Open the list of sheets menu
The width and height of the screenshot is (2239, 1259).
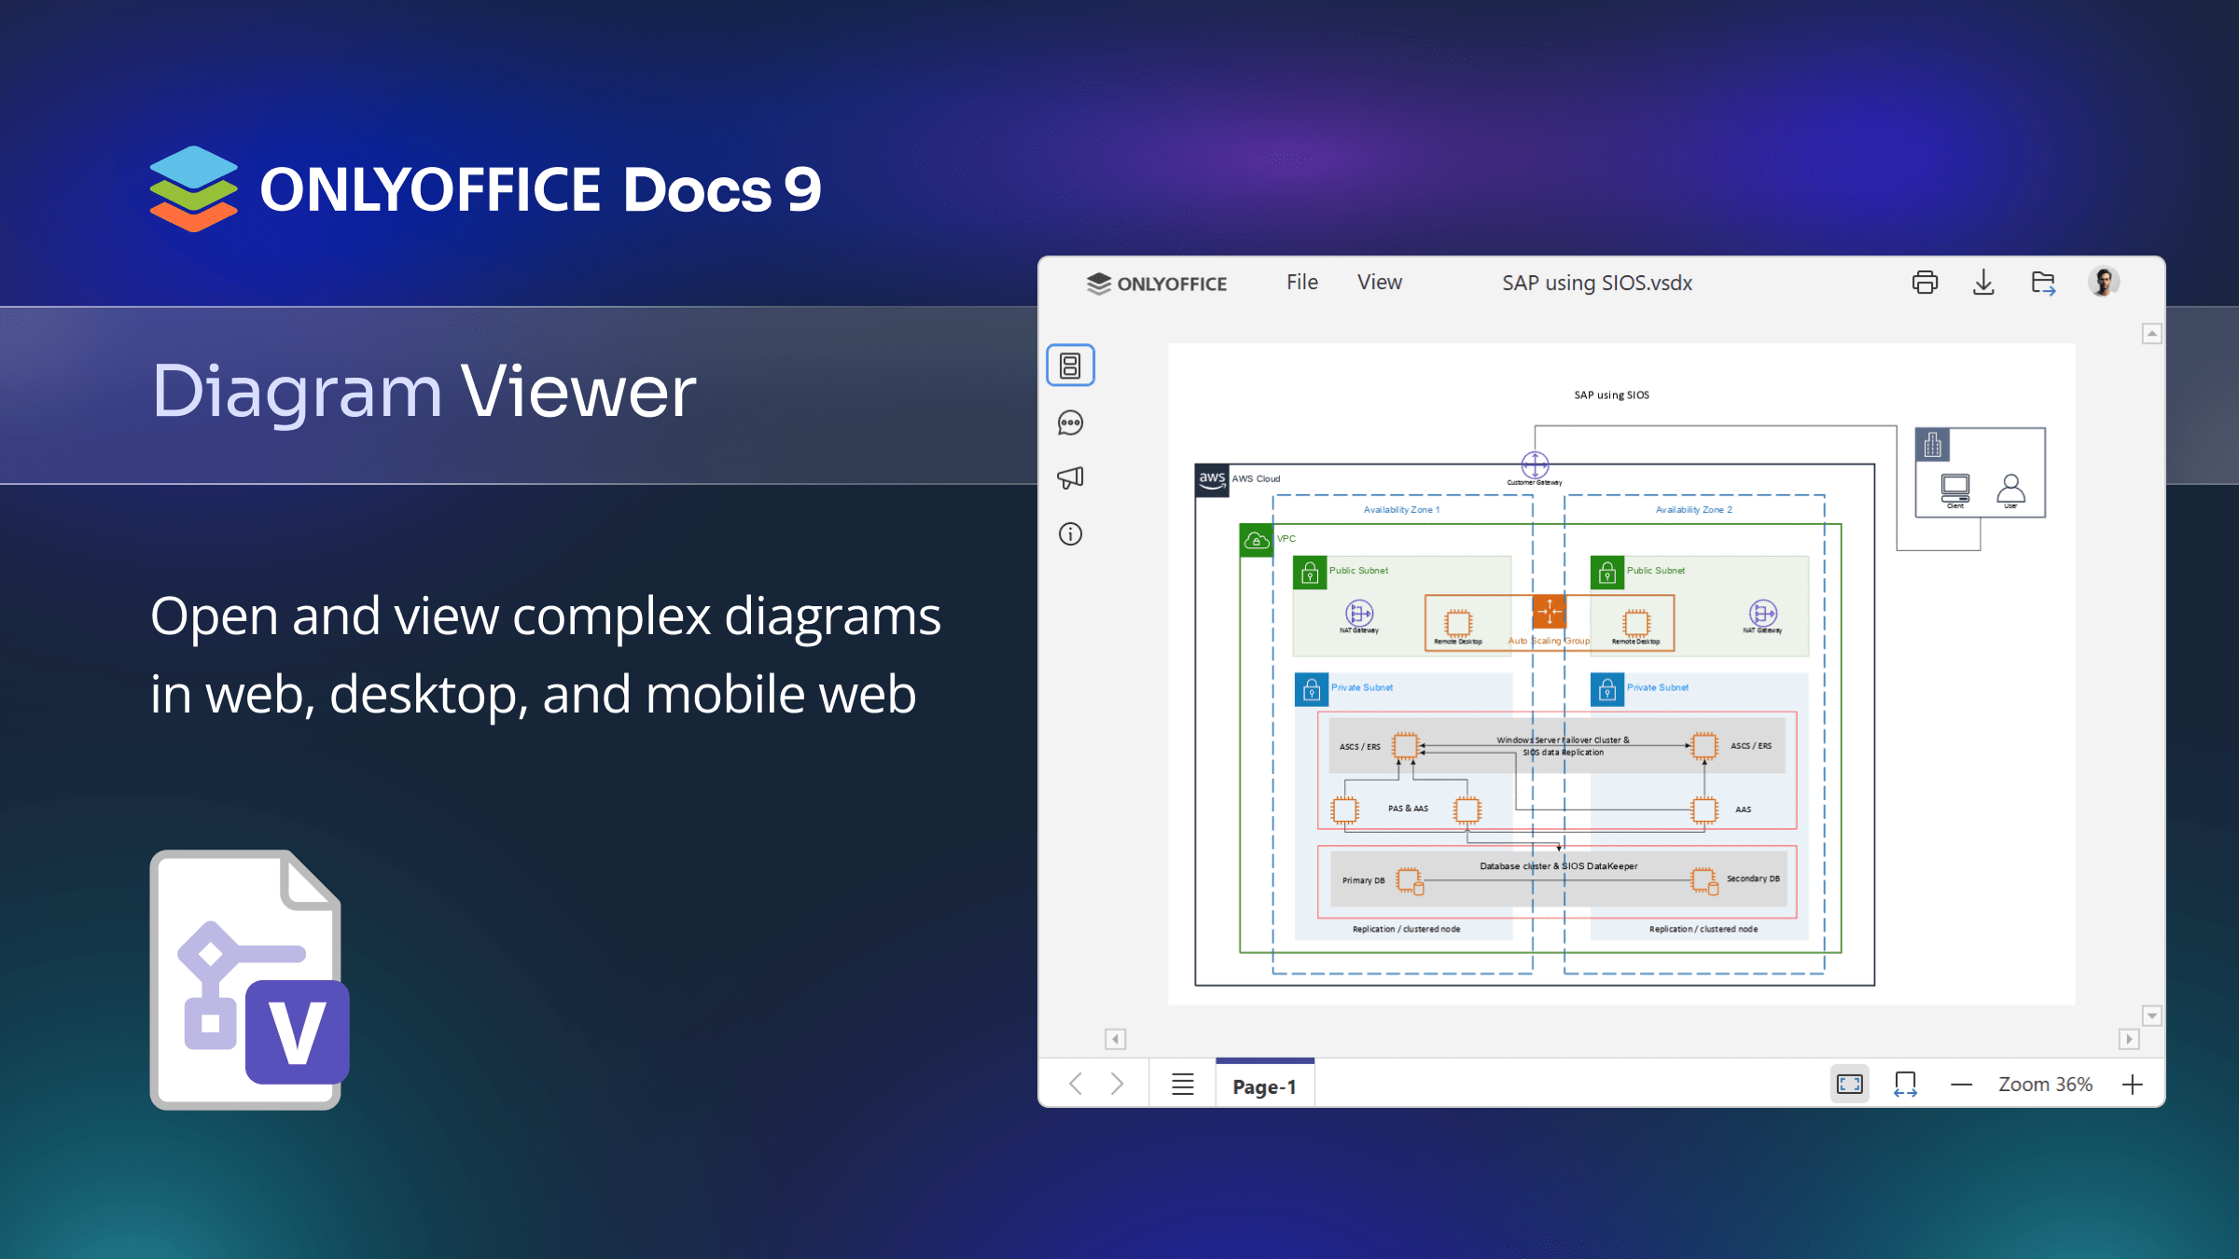tap(1183, 1084)
